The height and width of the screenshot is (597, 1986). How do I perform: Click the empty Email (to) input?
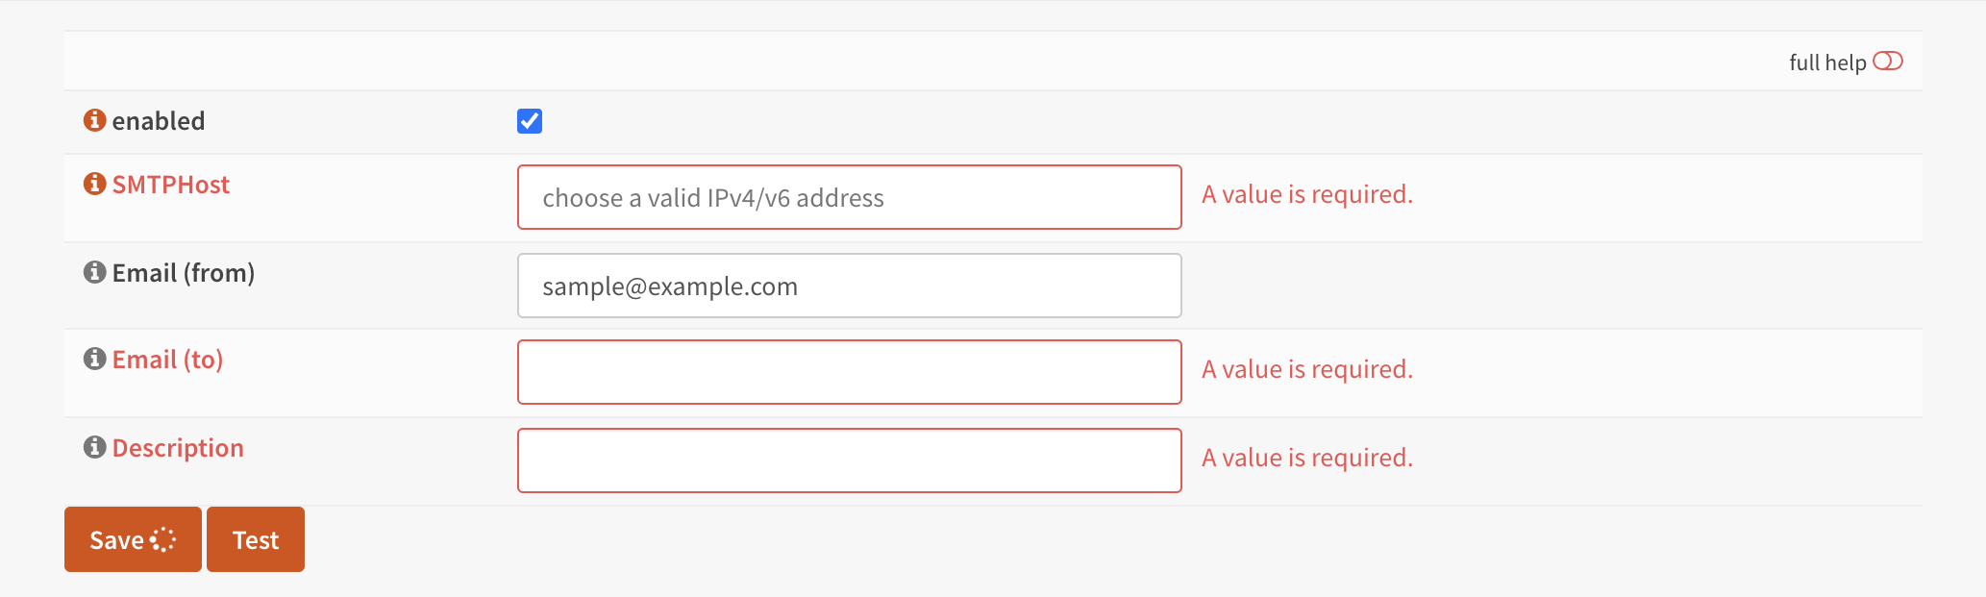[x=849, y=372]
